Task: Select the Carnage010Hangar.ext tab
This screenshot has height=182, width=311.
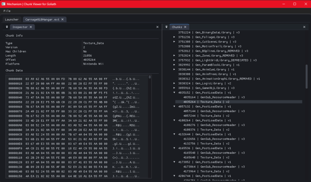Action: [x=42, y=20]
